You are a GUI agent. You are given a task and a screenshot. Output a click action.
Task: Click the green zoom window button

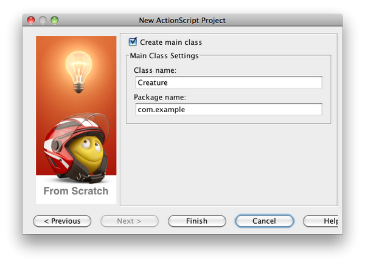coord(54,20)
